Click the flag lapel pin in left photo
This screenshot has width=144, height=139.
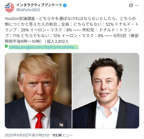tap(61, 125)
